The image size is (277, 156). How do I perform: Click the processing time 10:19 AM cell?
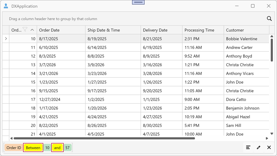(203, 117)
